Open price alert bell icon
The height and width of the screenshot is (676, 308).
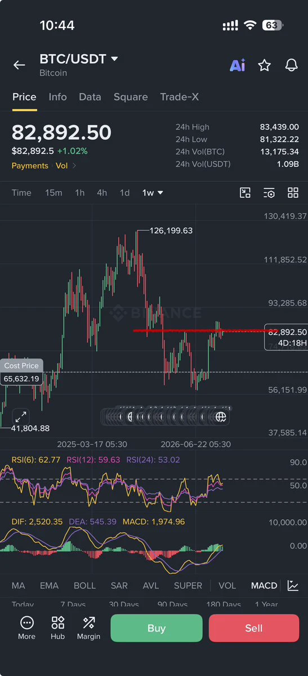[x=292, y=65]
